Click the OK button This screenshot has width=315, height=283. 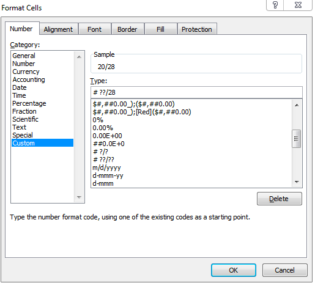[x=234, y=270]
